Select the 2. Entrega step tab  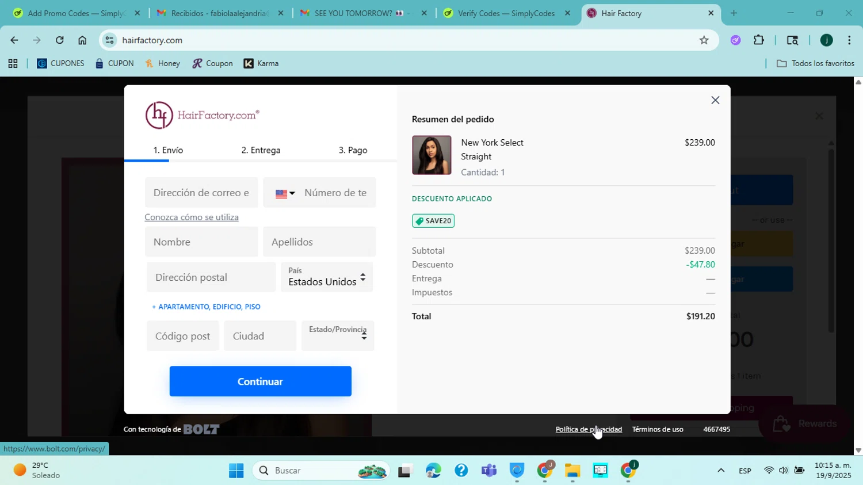tap(261, 150)
